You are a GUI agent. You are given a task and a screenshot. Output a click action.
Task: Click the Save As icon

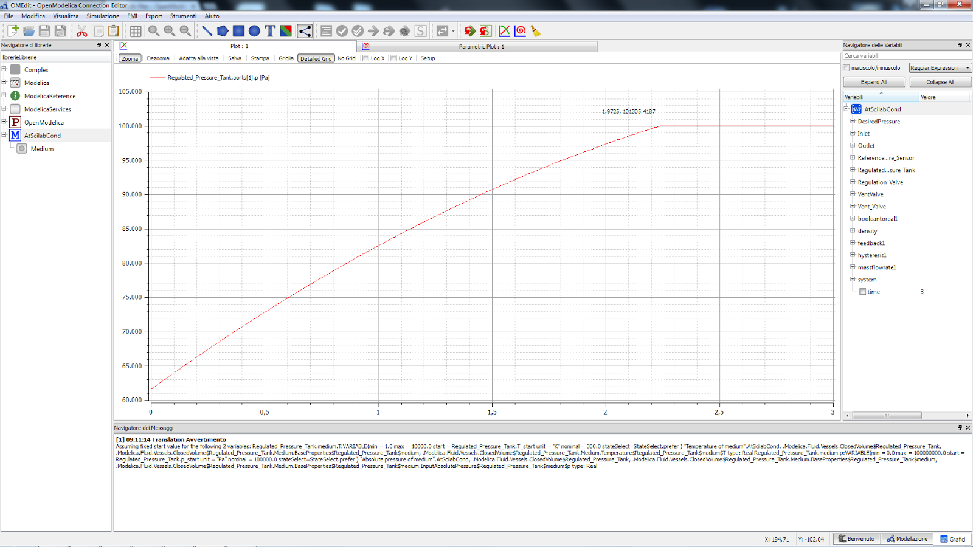click(60, 31)
